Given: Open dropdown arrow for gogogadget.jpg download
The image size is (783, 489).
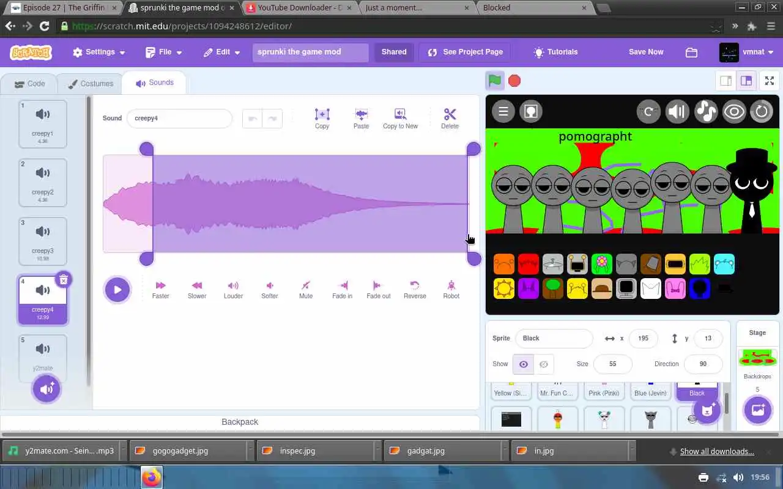Looking at the screenshot, I should pos(251,451).
